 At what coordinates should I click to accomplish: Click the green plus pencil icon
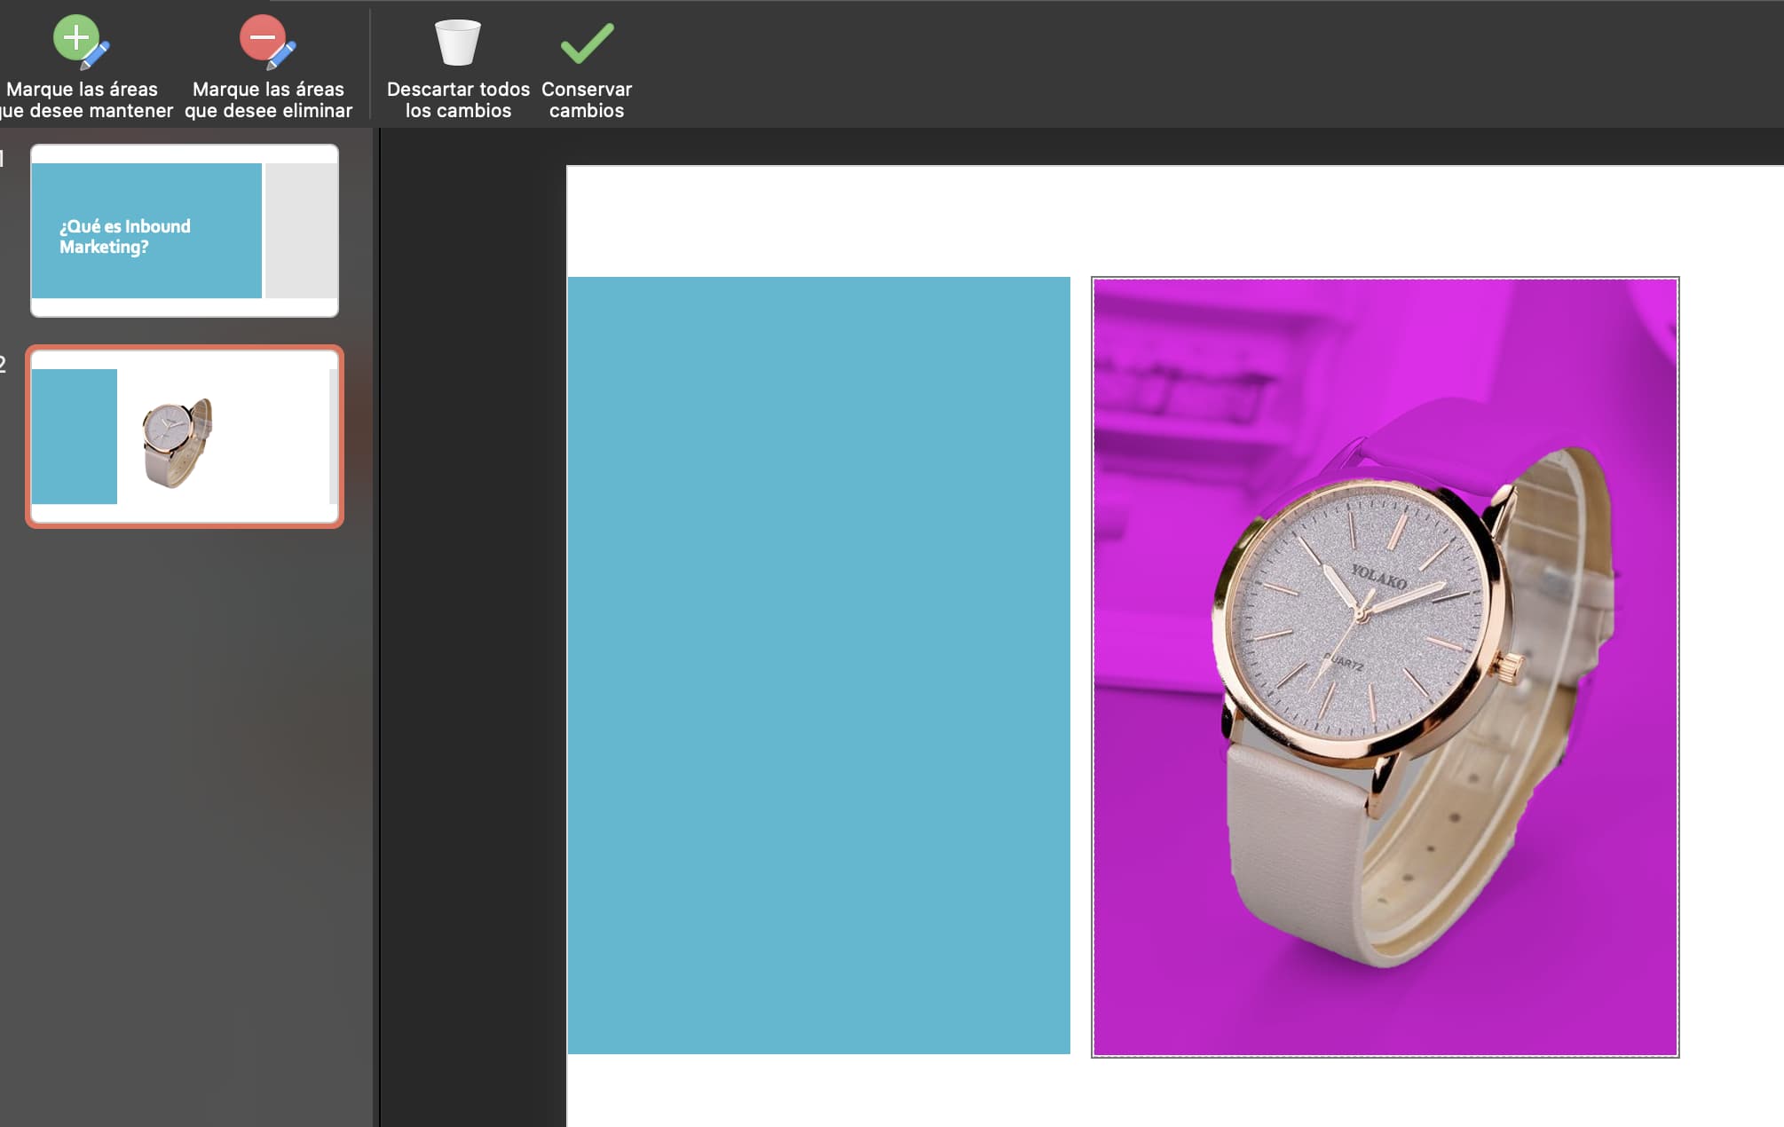click(77, 37)
